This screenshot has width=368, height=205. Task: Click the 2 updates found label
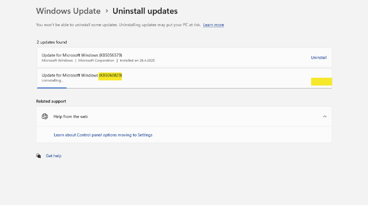pos(51,42)
